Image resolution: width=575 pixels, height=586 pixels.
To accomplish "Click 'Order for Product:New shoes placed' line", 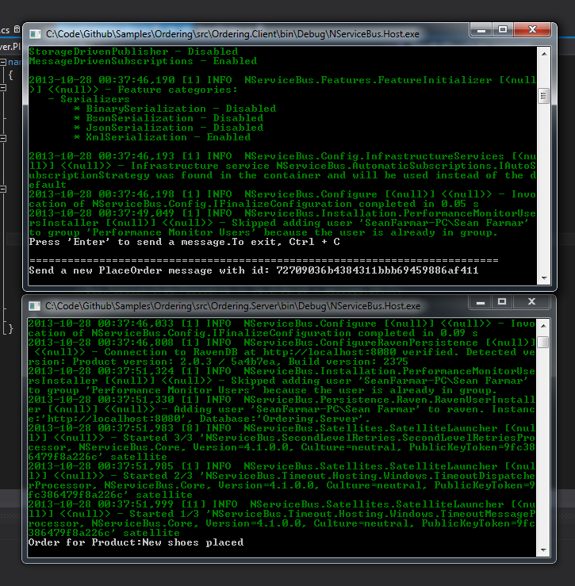I will 136,542.
